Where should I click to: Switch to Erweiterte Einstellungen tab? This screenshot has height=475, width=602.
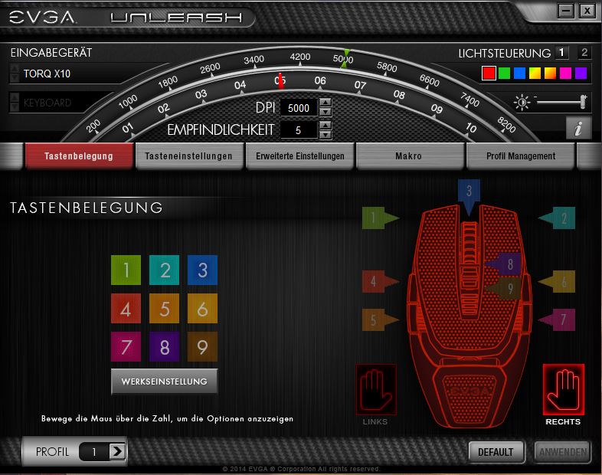coord(299,156)
